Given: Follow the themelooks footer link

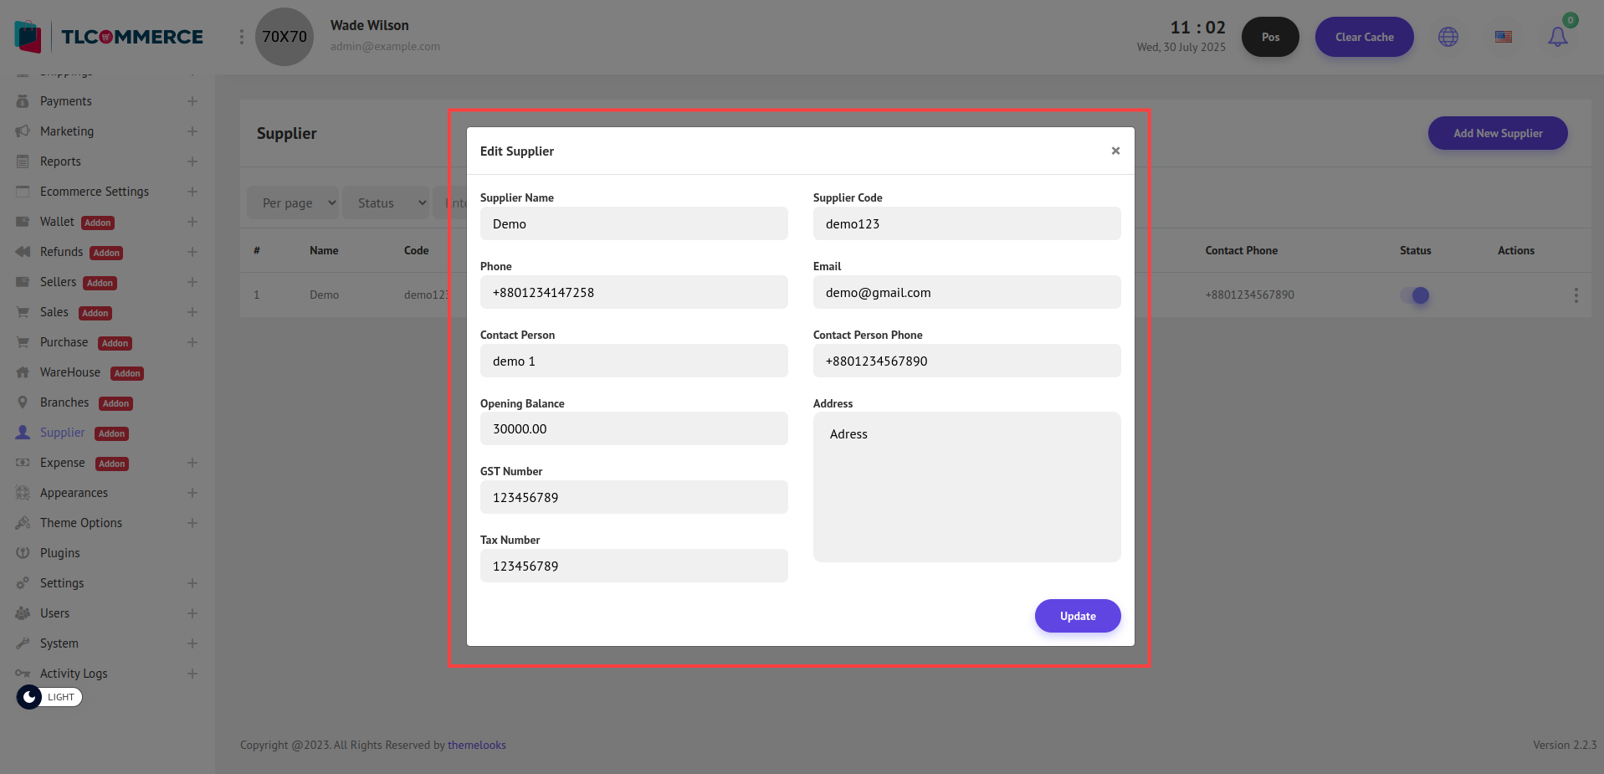Looking at the screenshot, I should (x=477, y=745).
